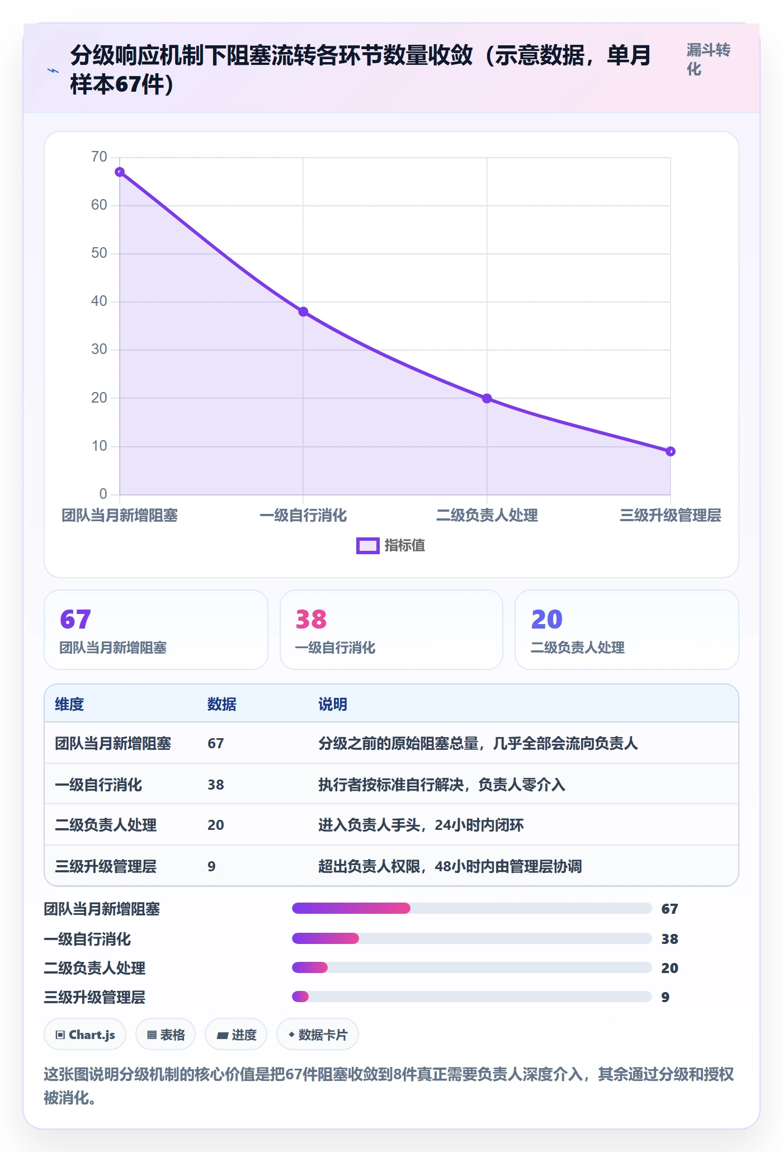The width and height of the screenshot is (783, 1152).
Task: Click the Chart.js tag chip
Action: [x=85, y=1035]
